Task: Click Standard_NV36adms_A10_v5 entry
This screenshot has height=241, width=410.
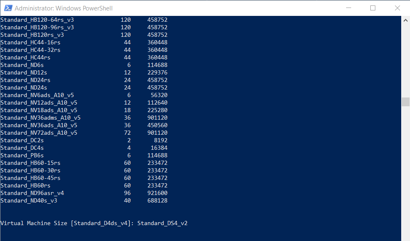Action: coord(40,118)
